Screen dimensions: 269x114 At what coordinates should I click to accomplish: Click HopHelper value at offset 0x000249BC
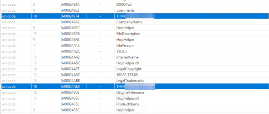pyautogui.click(x=125, y=28)
